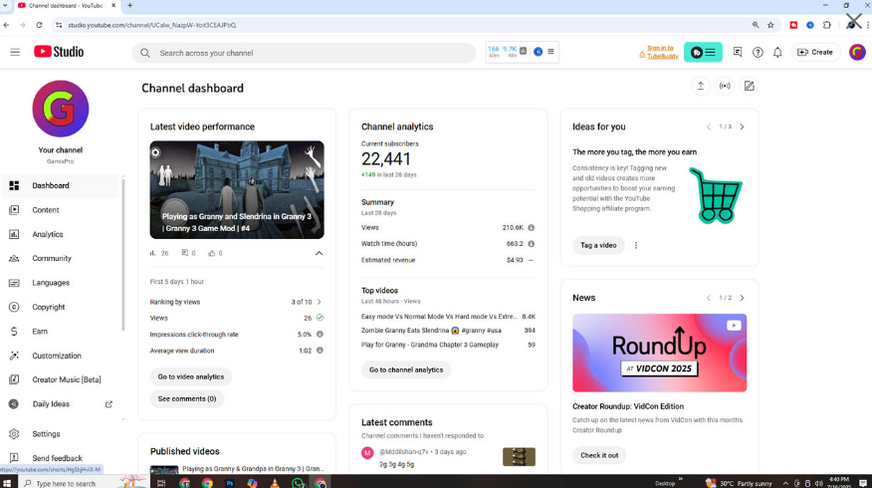The height and width of the screenshot is (488, 872).
Task: Open the help question mark icon
Action: (758, 53)
